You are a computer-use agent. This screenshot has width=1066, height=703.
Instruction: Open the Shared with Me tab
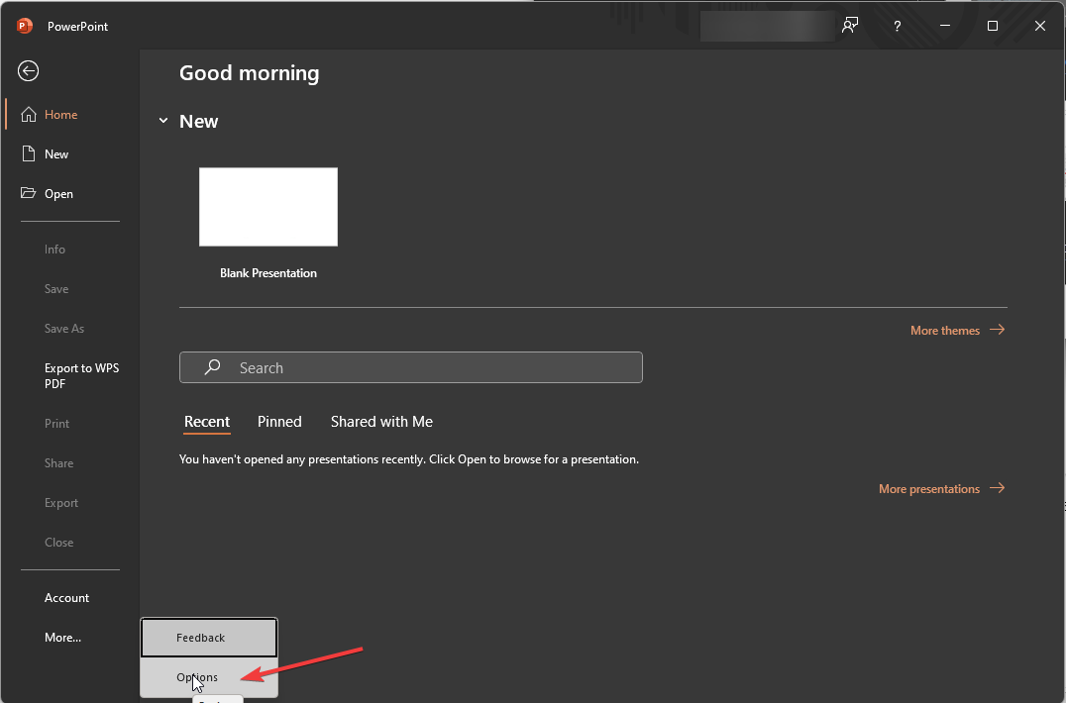(x=381, y=422)
